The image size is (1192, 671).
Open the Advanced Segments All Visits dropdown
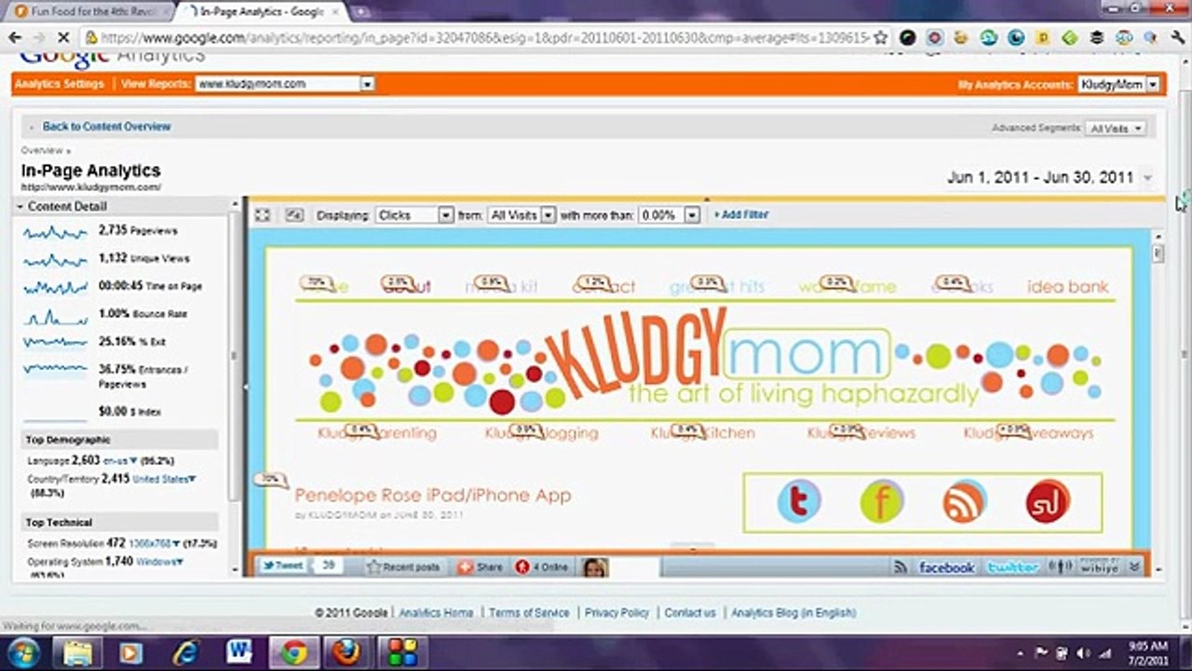[1117, 129]
